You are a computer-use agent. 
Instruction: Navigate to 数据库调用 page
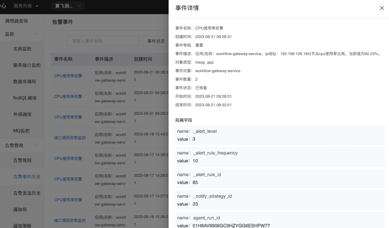(25, 82)
